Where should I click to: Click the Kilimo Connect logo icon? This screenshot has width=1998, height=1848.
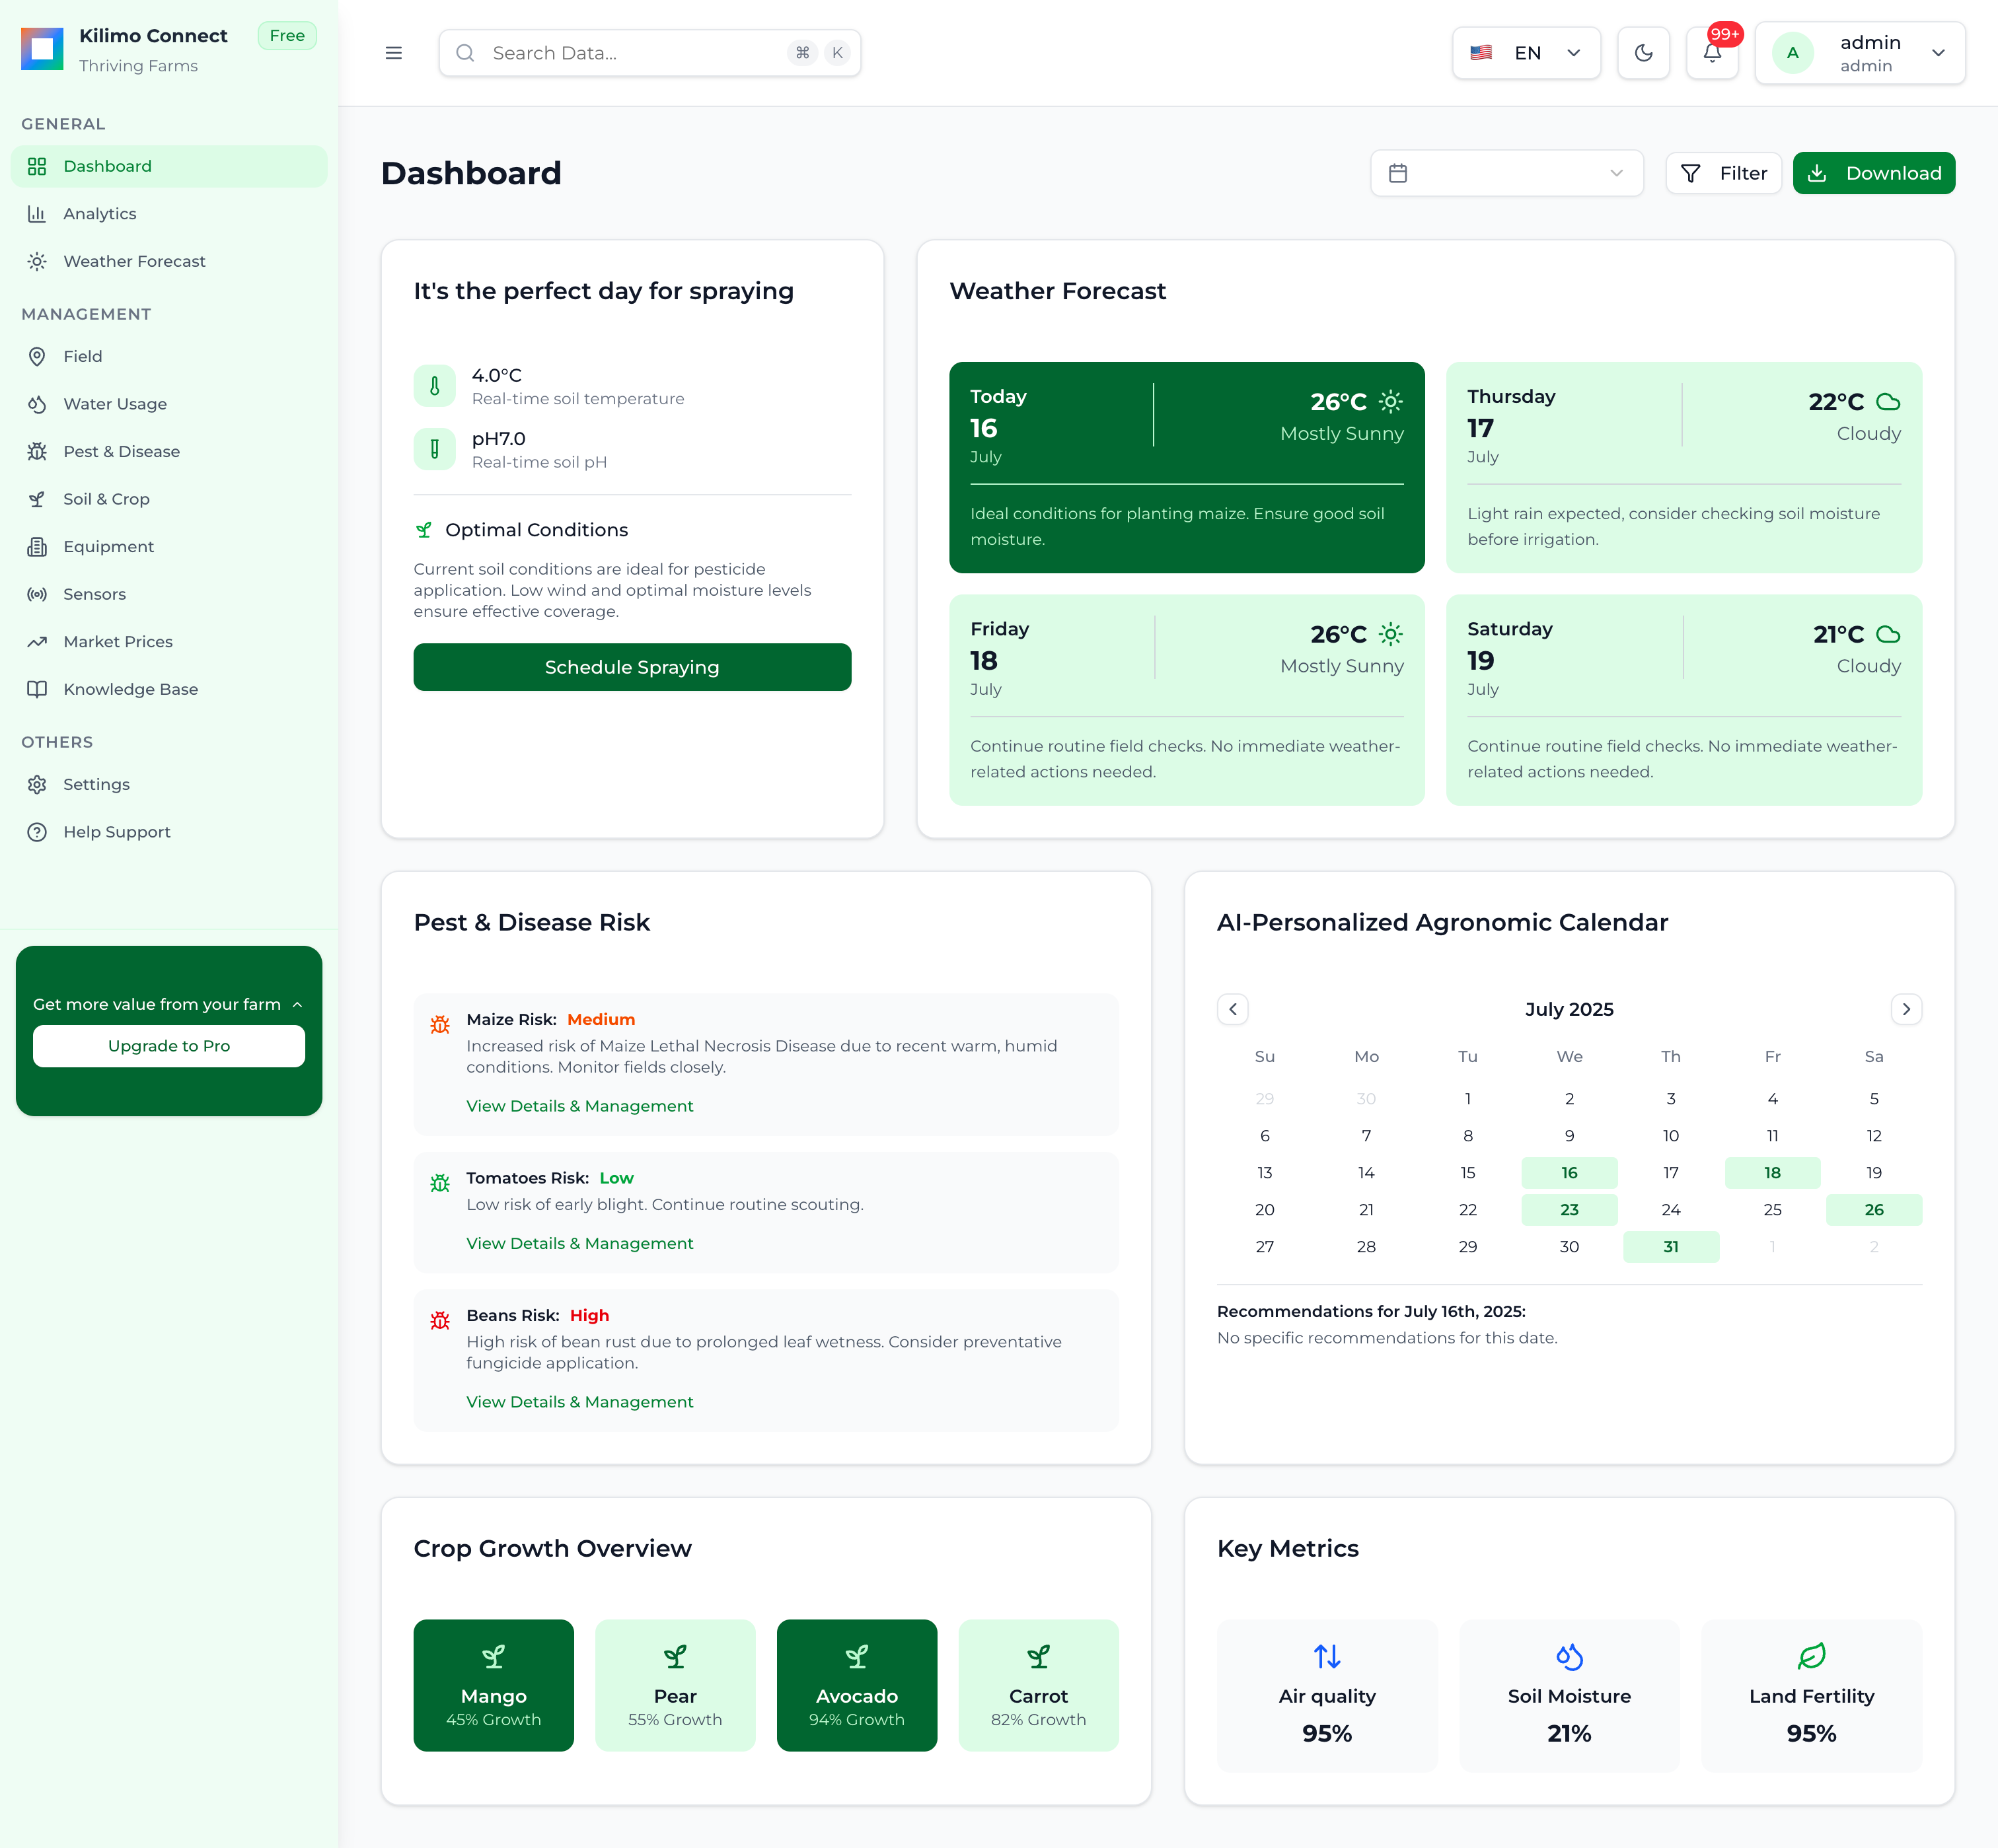pos(42,49)
